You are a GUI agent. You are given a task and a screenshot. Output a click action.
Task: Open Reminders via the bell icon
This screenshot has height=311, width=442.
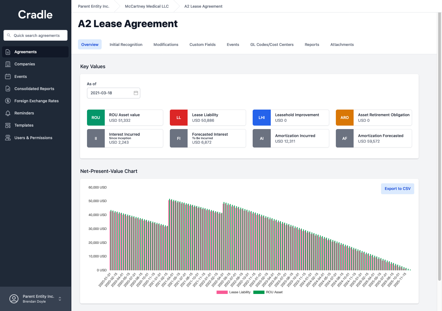coord(8,113)
